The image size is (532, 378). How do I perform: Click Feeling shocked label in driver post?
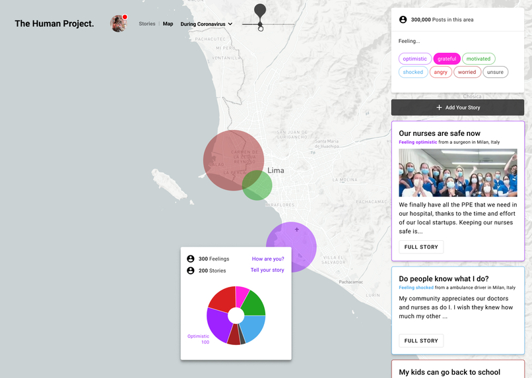point(416,288)
